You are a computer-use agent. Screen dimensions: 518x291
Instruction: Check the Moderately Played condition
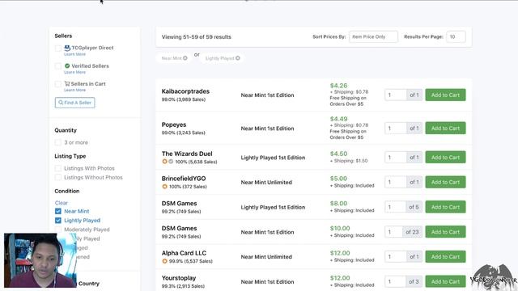[x=58, y=230]
